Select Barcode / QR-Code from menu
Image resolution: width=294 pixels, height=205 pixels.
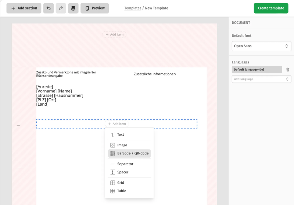tap(129, 153)
